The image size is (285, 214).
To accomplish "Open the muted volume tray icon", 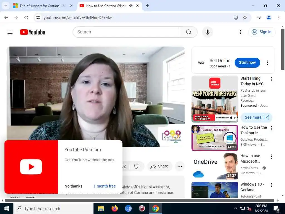I will click(x=249, y=208).
